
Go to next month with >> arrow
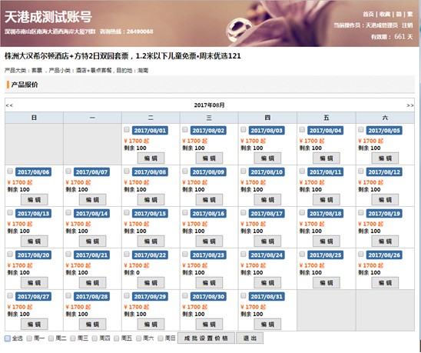(x=409, y=105)
